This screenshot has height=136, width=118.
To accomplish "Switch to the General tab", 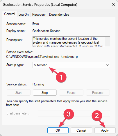I will (x=10, y=14).
